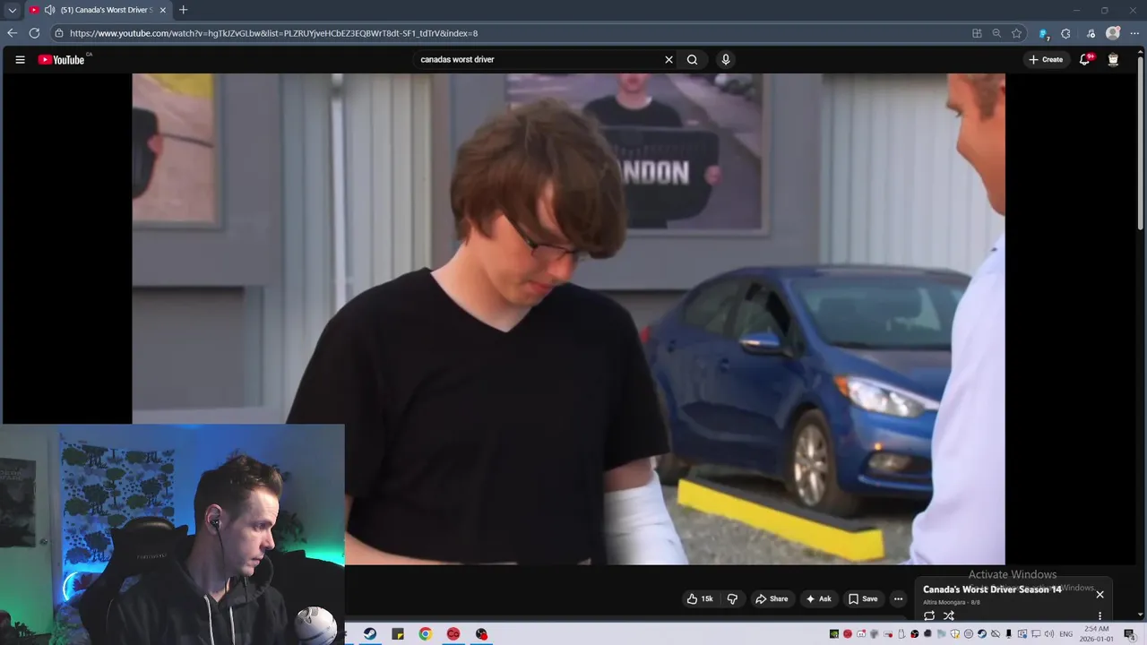View site information icon in address bar
The height and width of the screenshot is (645, 1147).
(x=58, y=33)
